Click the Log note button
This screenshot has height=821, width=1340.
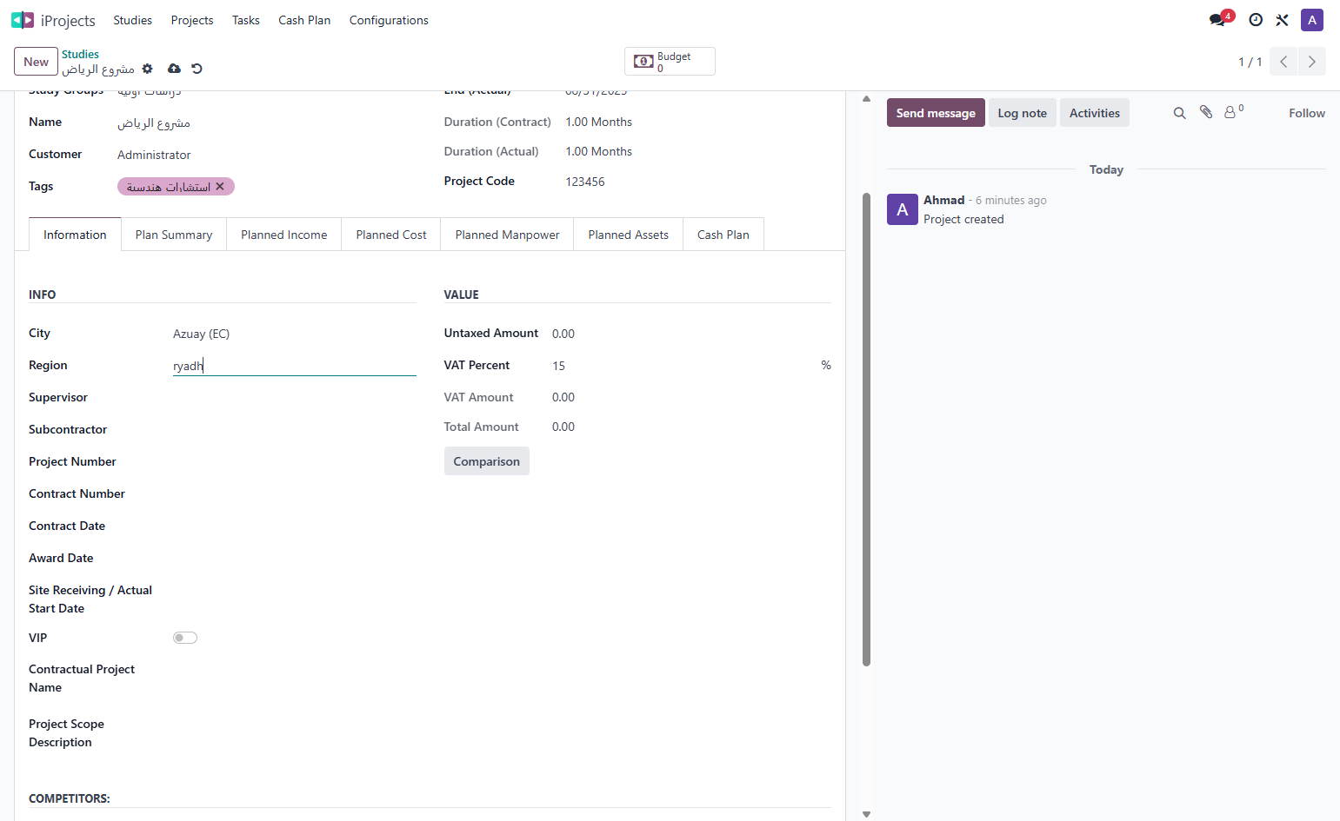click(x=1023, y=113)
